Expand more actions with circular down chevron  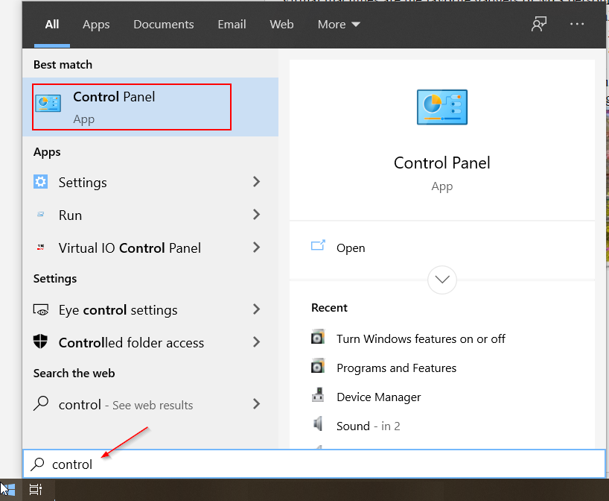pyautogui.click(x=442, y=280)
